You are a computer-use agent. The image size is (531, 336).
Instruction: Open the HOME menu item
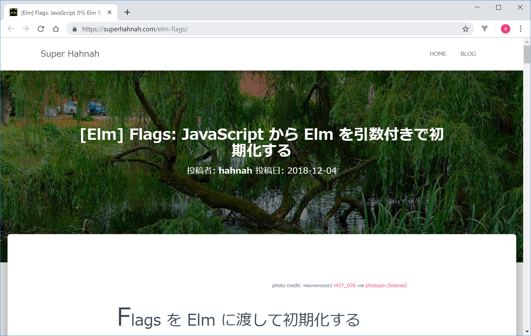438,54
